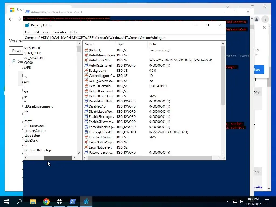Click the registry path address bar
Viewport: 276px width, 207px height.
[x=124, y=38]
